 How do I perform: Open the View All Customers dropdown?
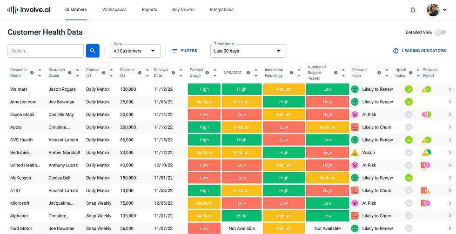point(135,51)
